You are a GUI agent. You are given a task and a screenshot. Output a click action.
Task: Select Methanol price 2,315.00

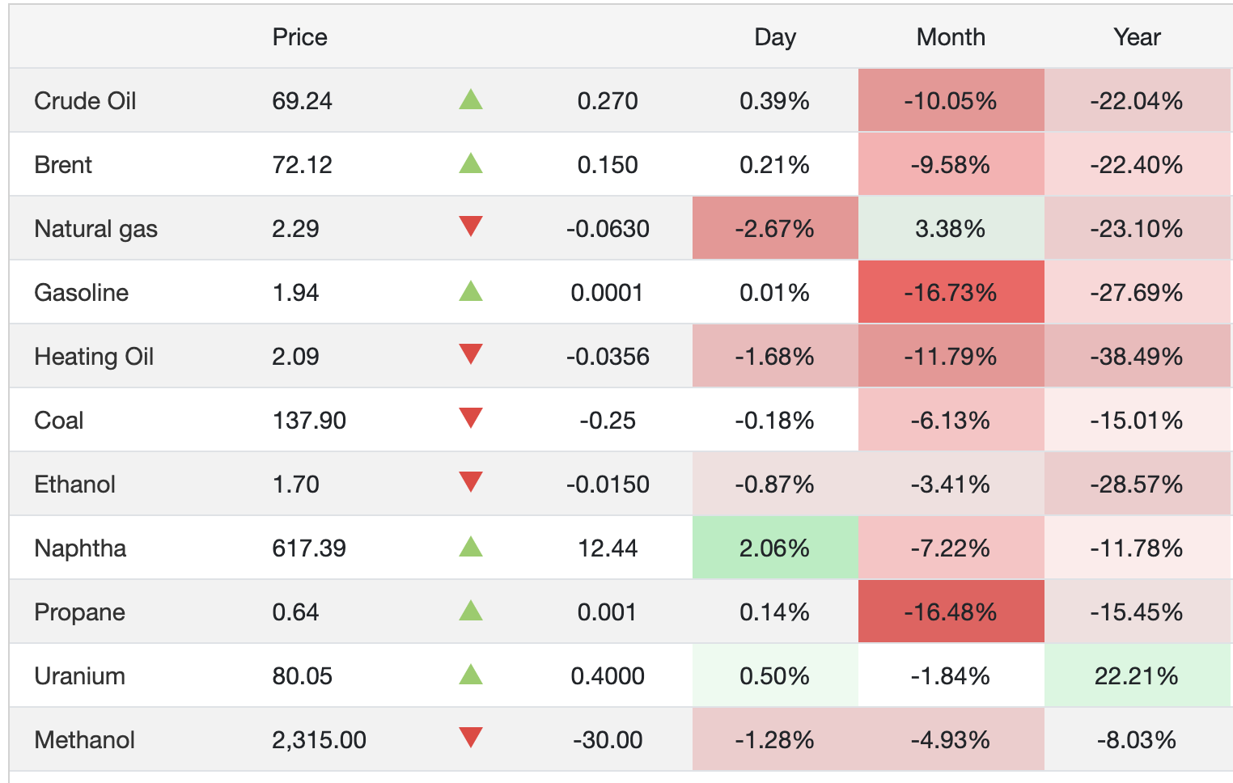click(319, 740)
